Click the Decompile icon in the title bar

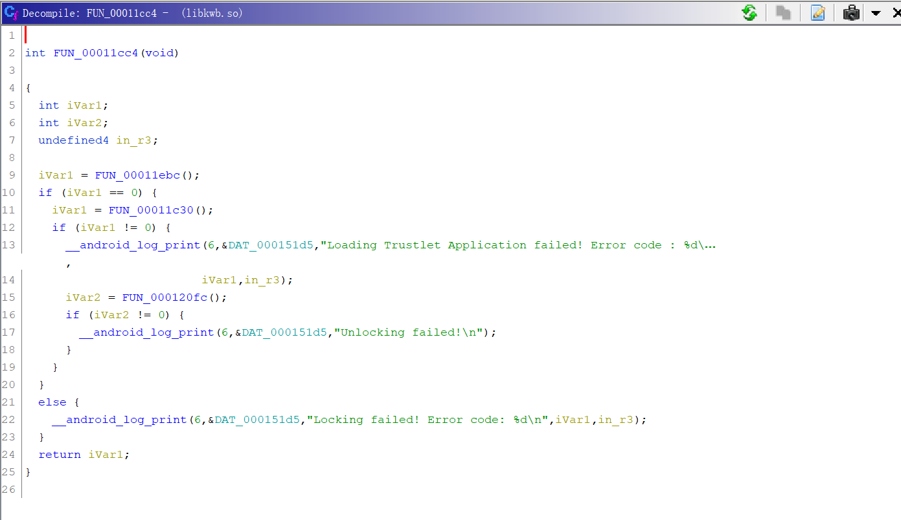point(10,12)
